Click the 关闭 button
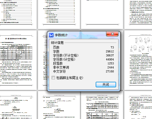This screenshot has width=152, height=119. [x=106, y=84]
